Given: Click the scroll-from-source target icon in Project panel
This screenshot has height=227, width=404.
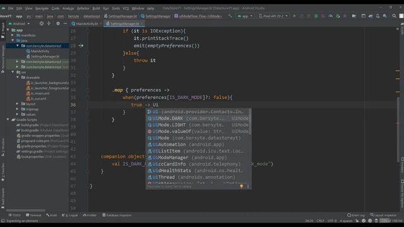Looking at the screenshot, I should coord(42,23).
